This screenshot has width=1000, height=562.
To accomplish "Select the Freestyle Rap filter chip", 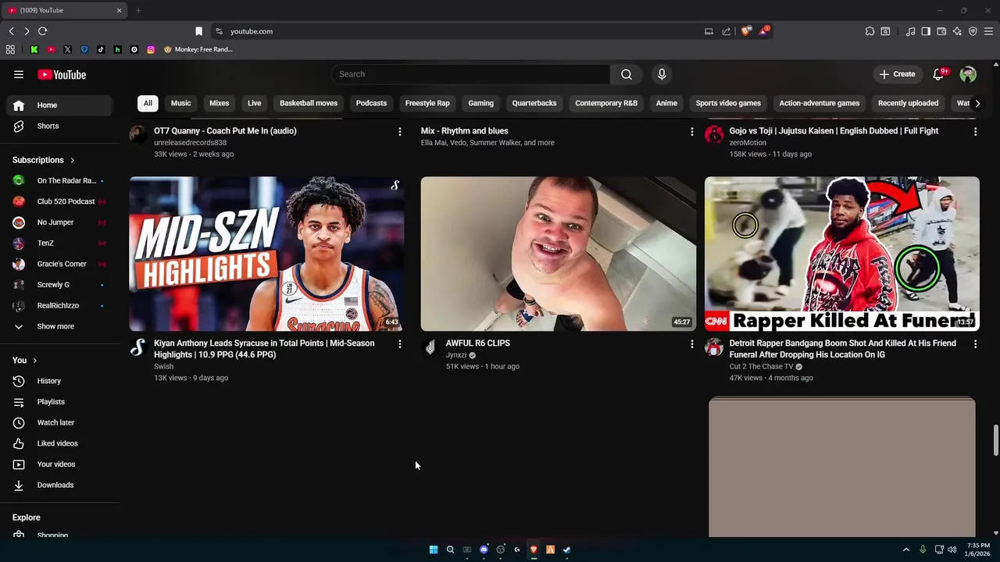I will 427,103.
